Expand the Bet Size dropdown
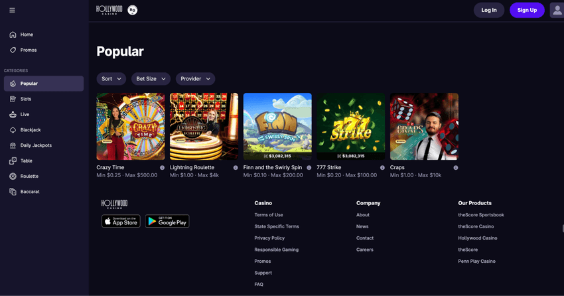The width and height of the screenshot is (564, 296). 151,79
